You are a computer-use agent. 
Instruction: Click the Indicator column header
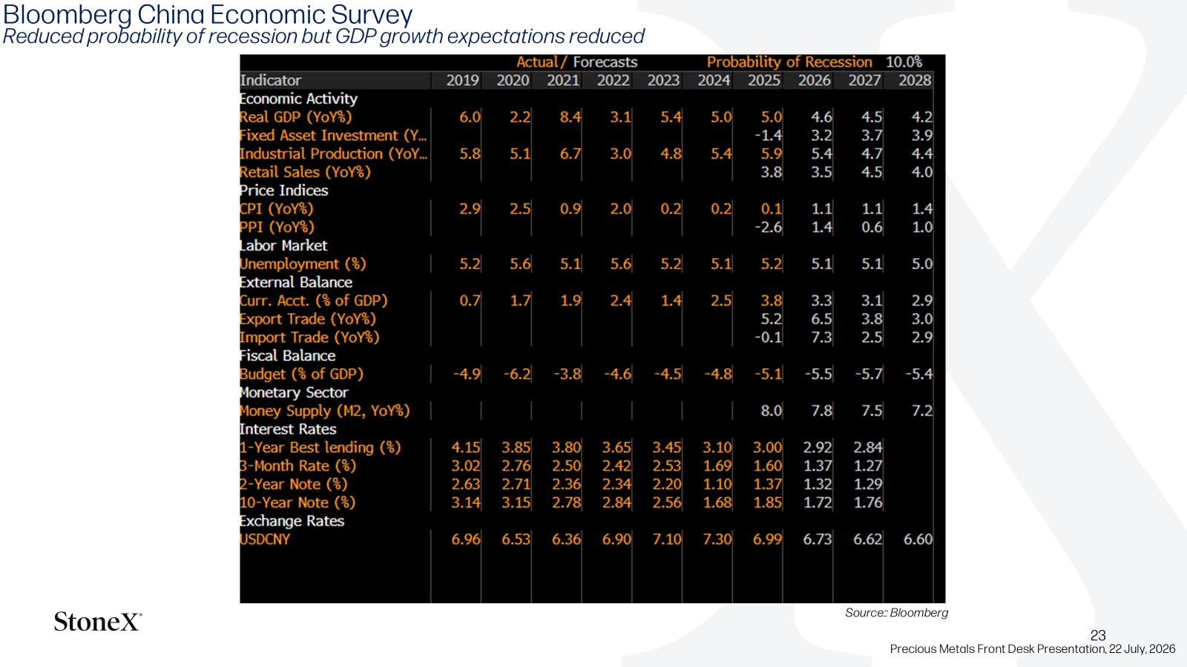pyautogui.click(x=271, y=80)
